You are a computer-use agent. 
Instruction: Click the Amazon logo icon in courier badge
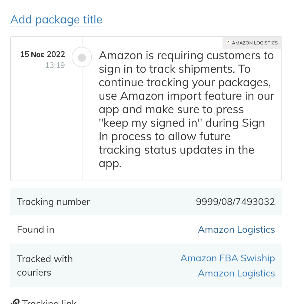click(x=228, y=42)
